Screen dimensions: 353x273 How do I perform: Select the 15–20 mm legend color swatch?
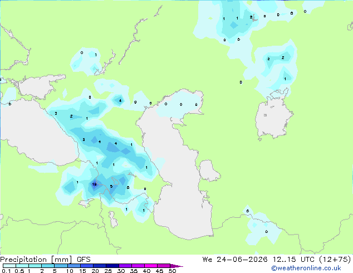tap(87, 266)
